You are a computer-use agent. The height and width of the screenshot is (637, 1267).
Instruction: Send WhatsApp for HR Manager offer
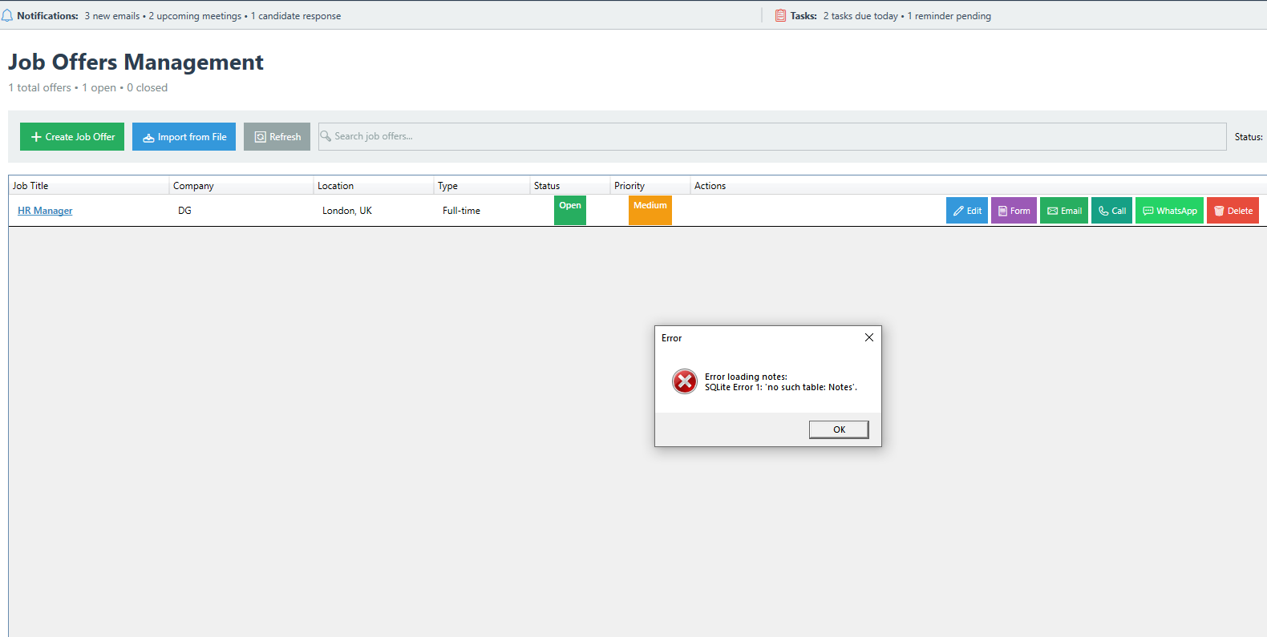1169,211
